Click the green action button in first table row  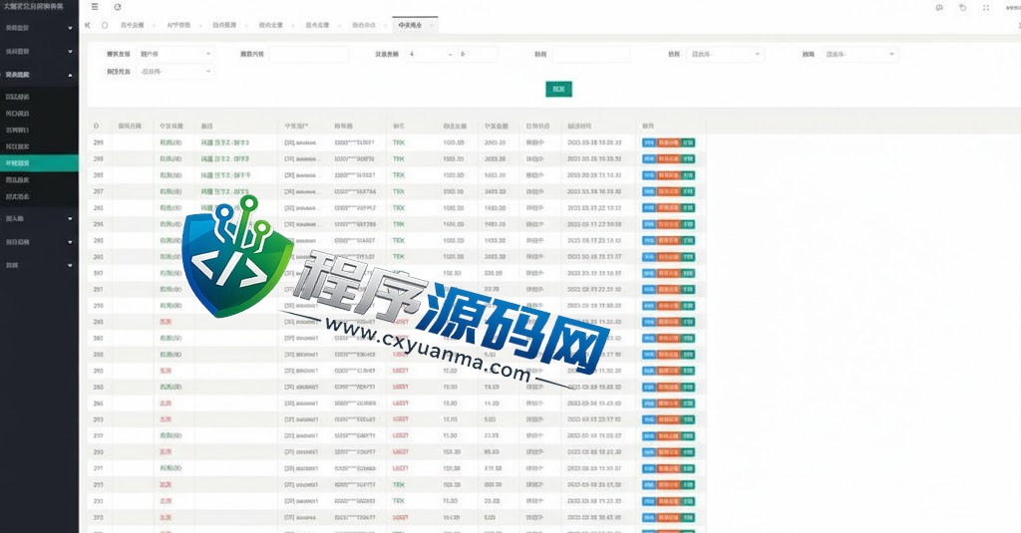[x=688, y=142]
